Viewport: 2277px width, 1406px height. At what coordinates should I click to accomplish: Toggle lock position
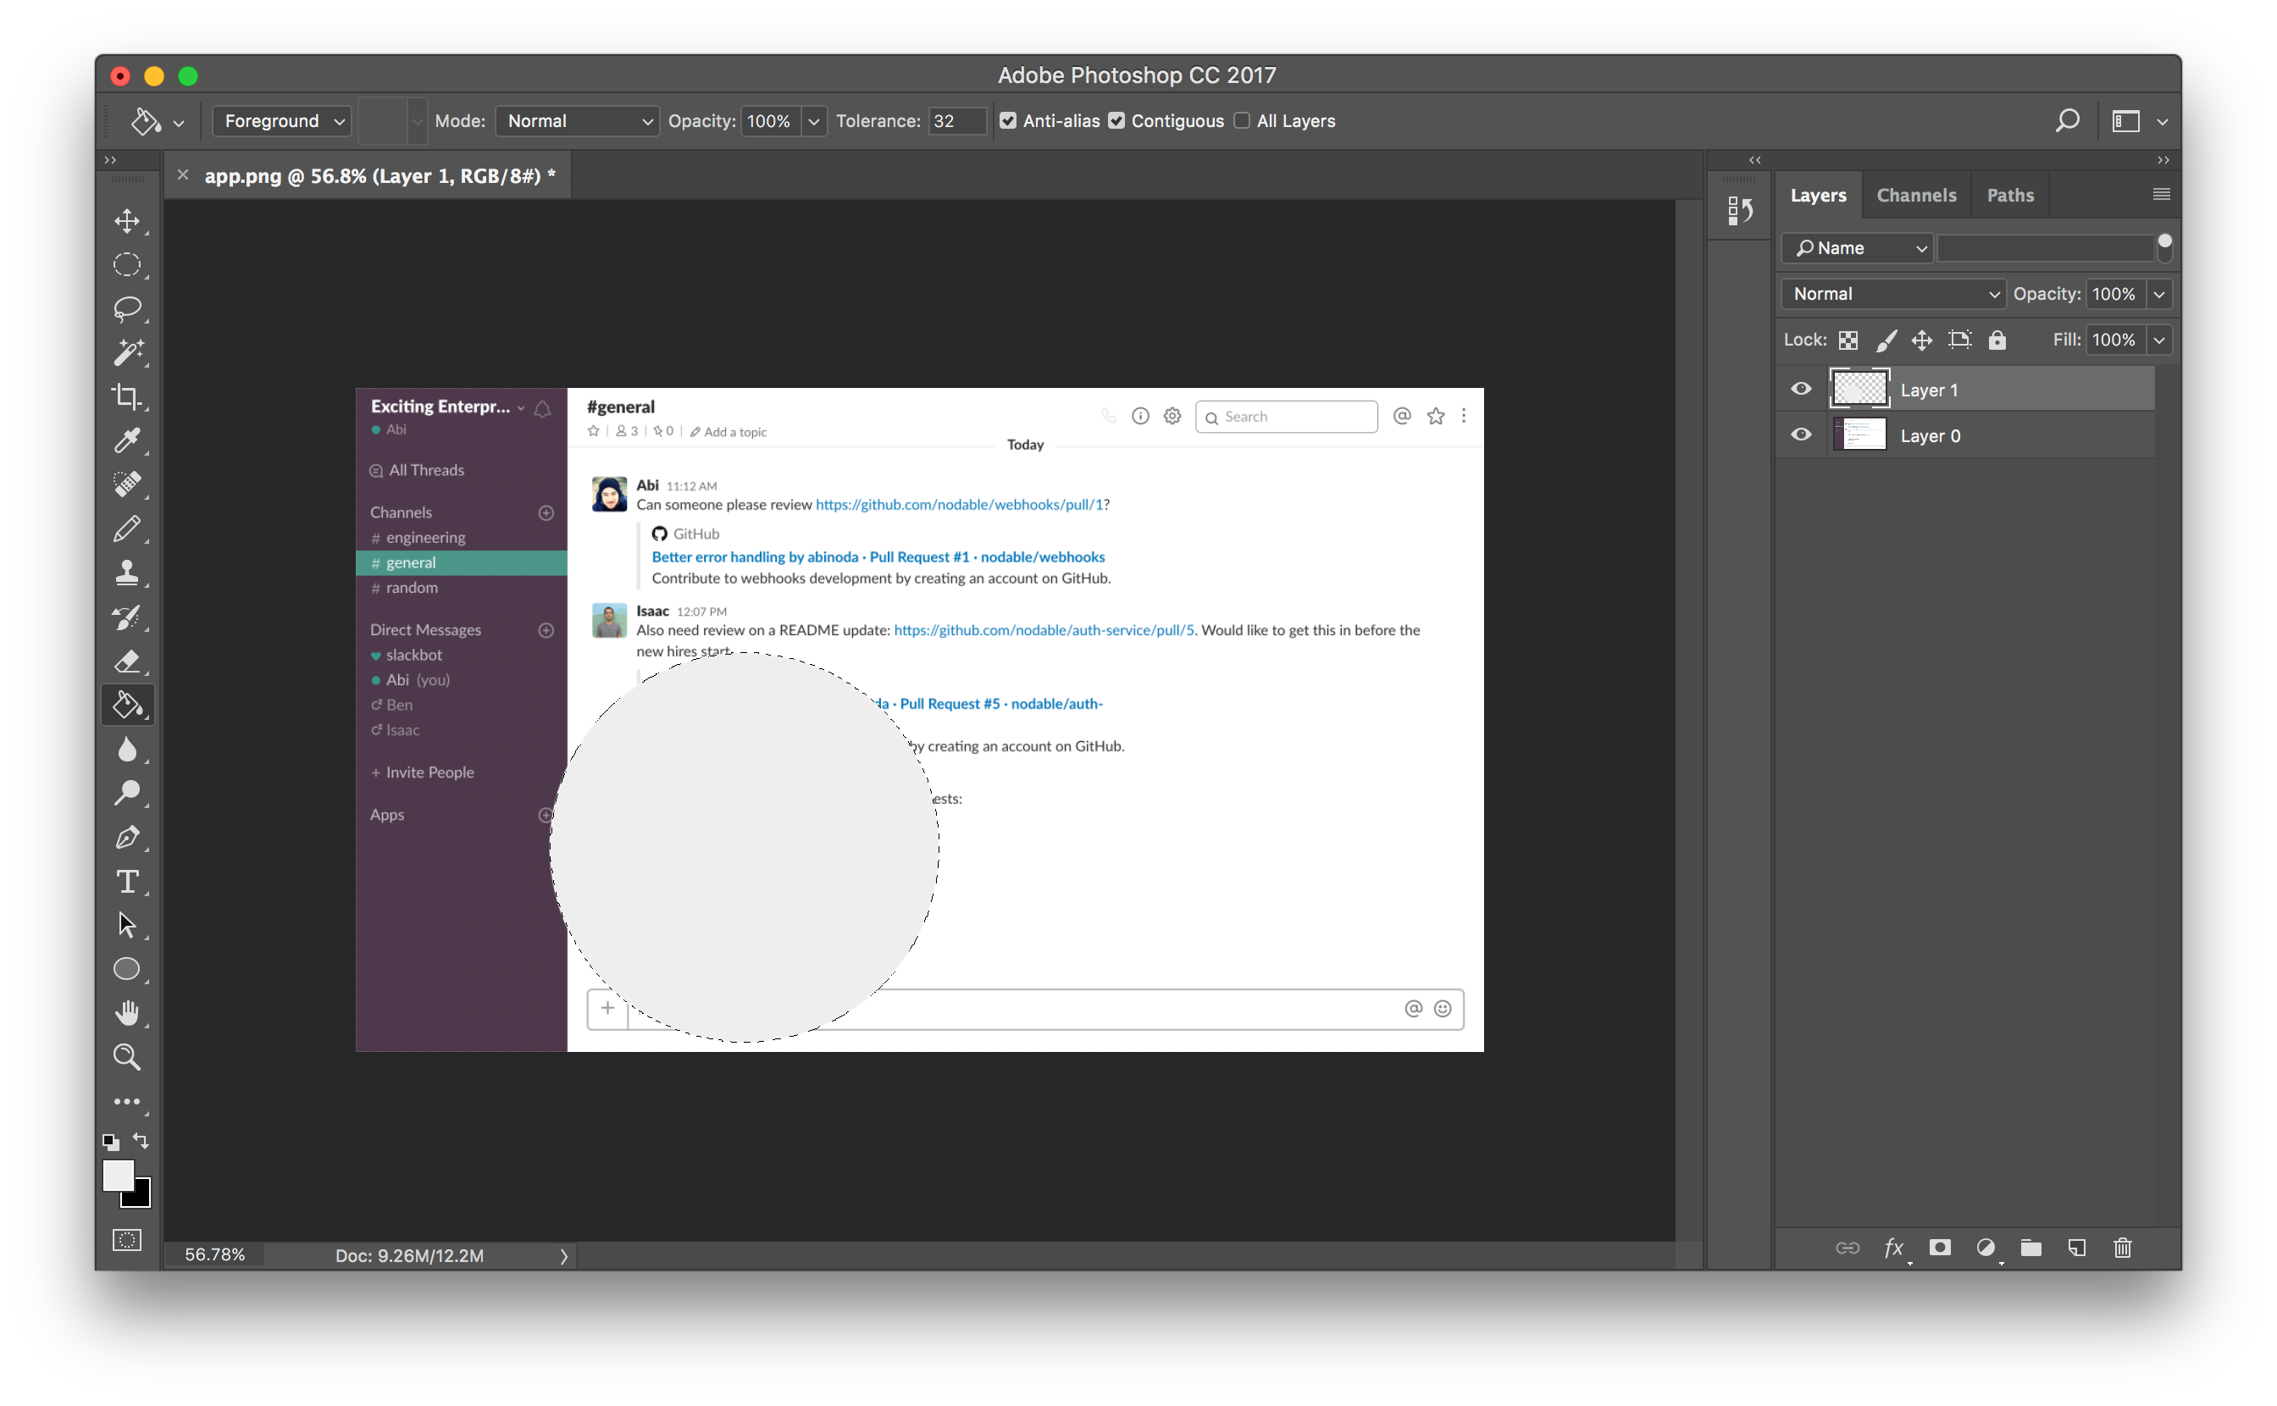[x=1922, y=340]
